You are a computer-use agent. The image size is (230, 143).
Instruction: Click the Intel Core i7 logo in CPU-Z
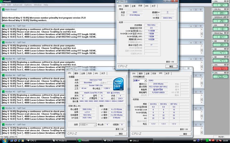tap(118, 84)
